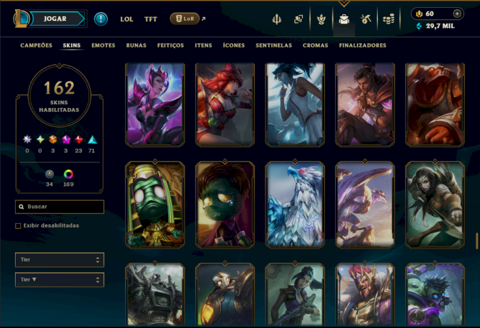Open the notifications alert icon
Screen dimensions: 480x328
pos(101,19)
